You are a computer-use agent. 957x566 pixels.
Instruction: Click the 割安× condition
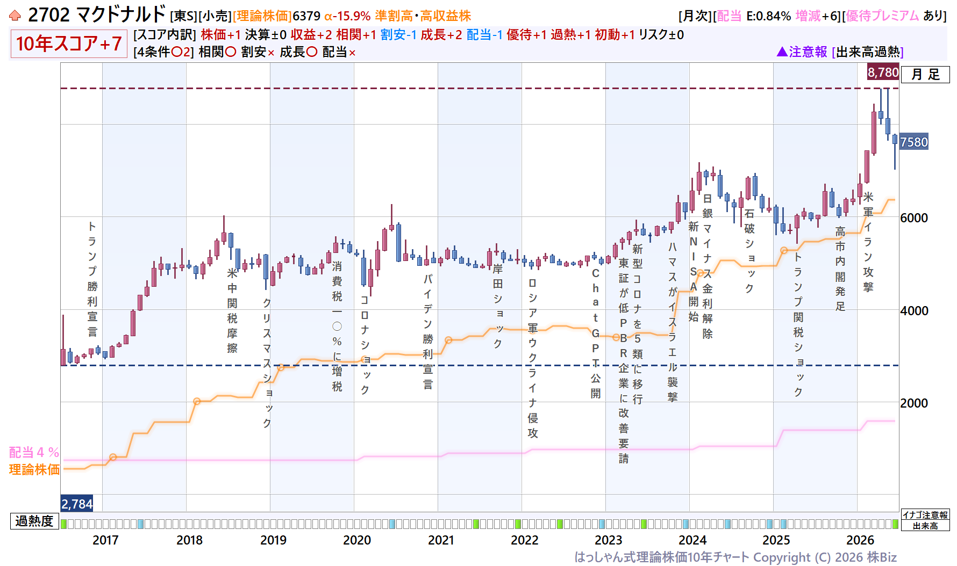tap(258, 52)
